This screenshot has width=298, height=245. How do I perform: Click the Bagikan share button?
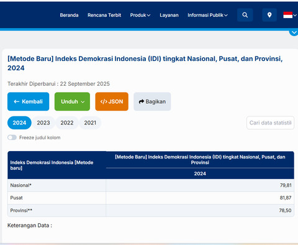pyautogui.click(x=152, y=101)
